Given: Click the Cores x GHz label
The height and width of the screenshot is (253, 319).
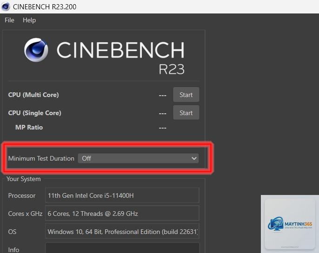Looking at the screenshot, I should click(25, 214).
